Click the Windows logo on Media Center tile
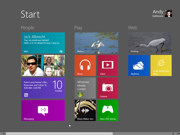This screenshot has width=180, height=135. 80,94
